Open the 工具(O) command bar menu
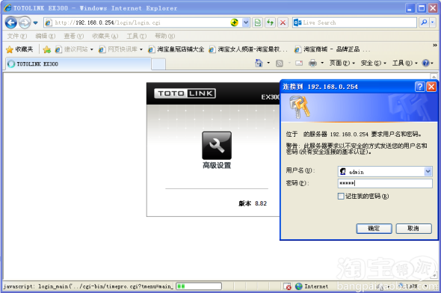The height and width of the screenshot is (293, 441). point(405,63)
